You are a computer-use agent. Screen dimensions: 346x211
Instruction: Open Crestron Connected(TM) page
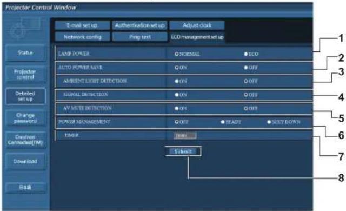(25, 140)
